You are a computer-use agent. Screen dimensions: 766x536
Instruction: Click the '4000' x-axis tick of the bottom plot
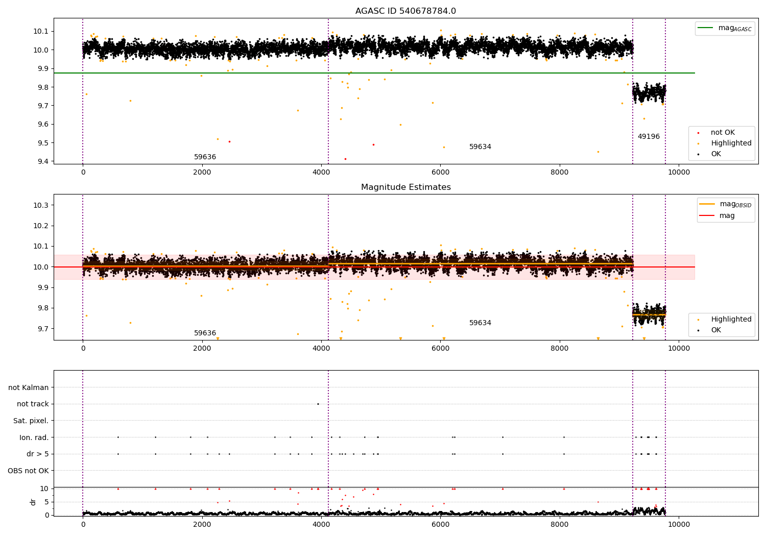pos(321,525)
